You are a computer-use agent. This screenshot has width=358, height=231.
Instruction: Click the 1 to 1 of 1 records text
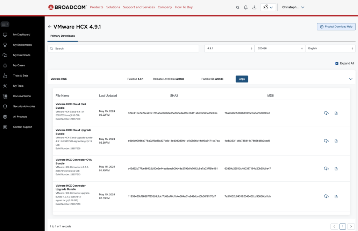pyautogui.click(x=60, y=226)
